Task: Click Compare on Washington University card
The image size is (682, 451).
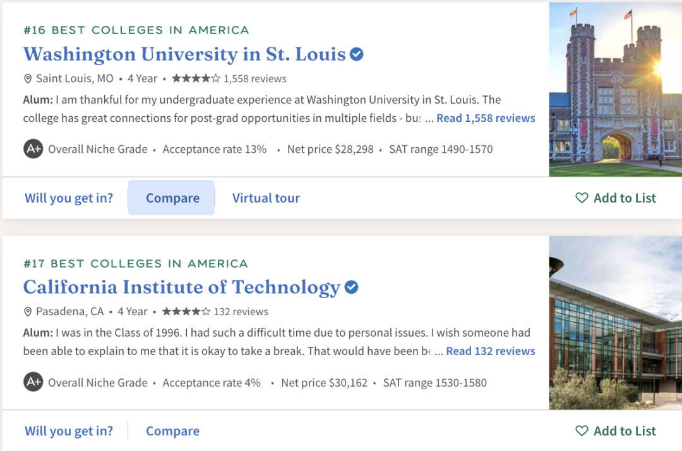Action: click(172, 198)
